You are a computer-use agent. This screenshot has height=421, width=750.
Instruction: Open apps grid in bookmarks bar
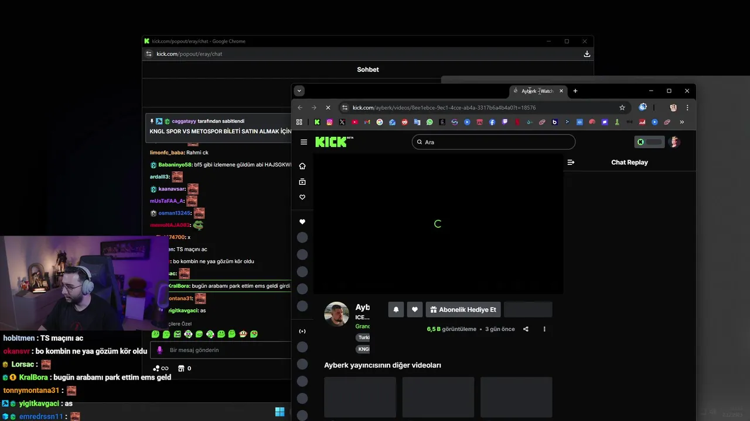[299, 122]
